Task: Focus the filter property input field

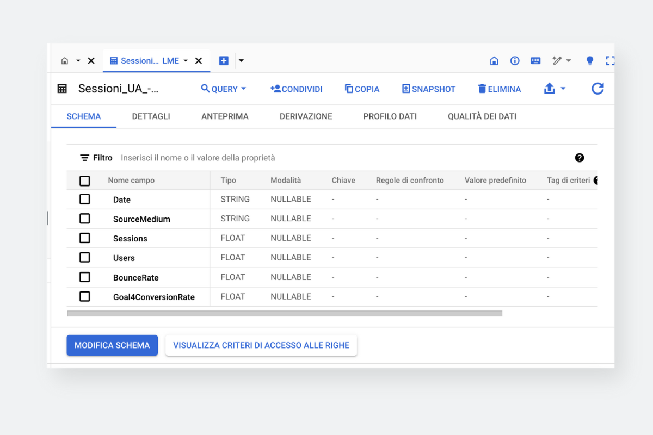Action: tap(343, 158)
